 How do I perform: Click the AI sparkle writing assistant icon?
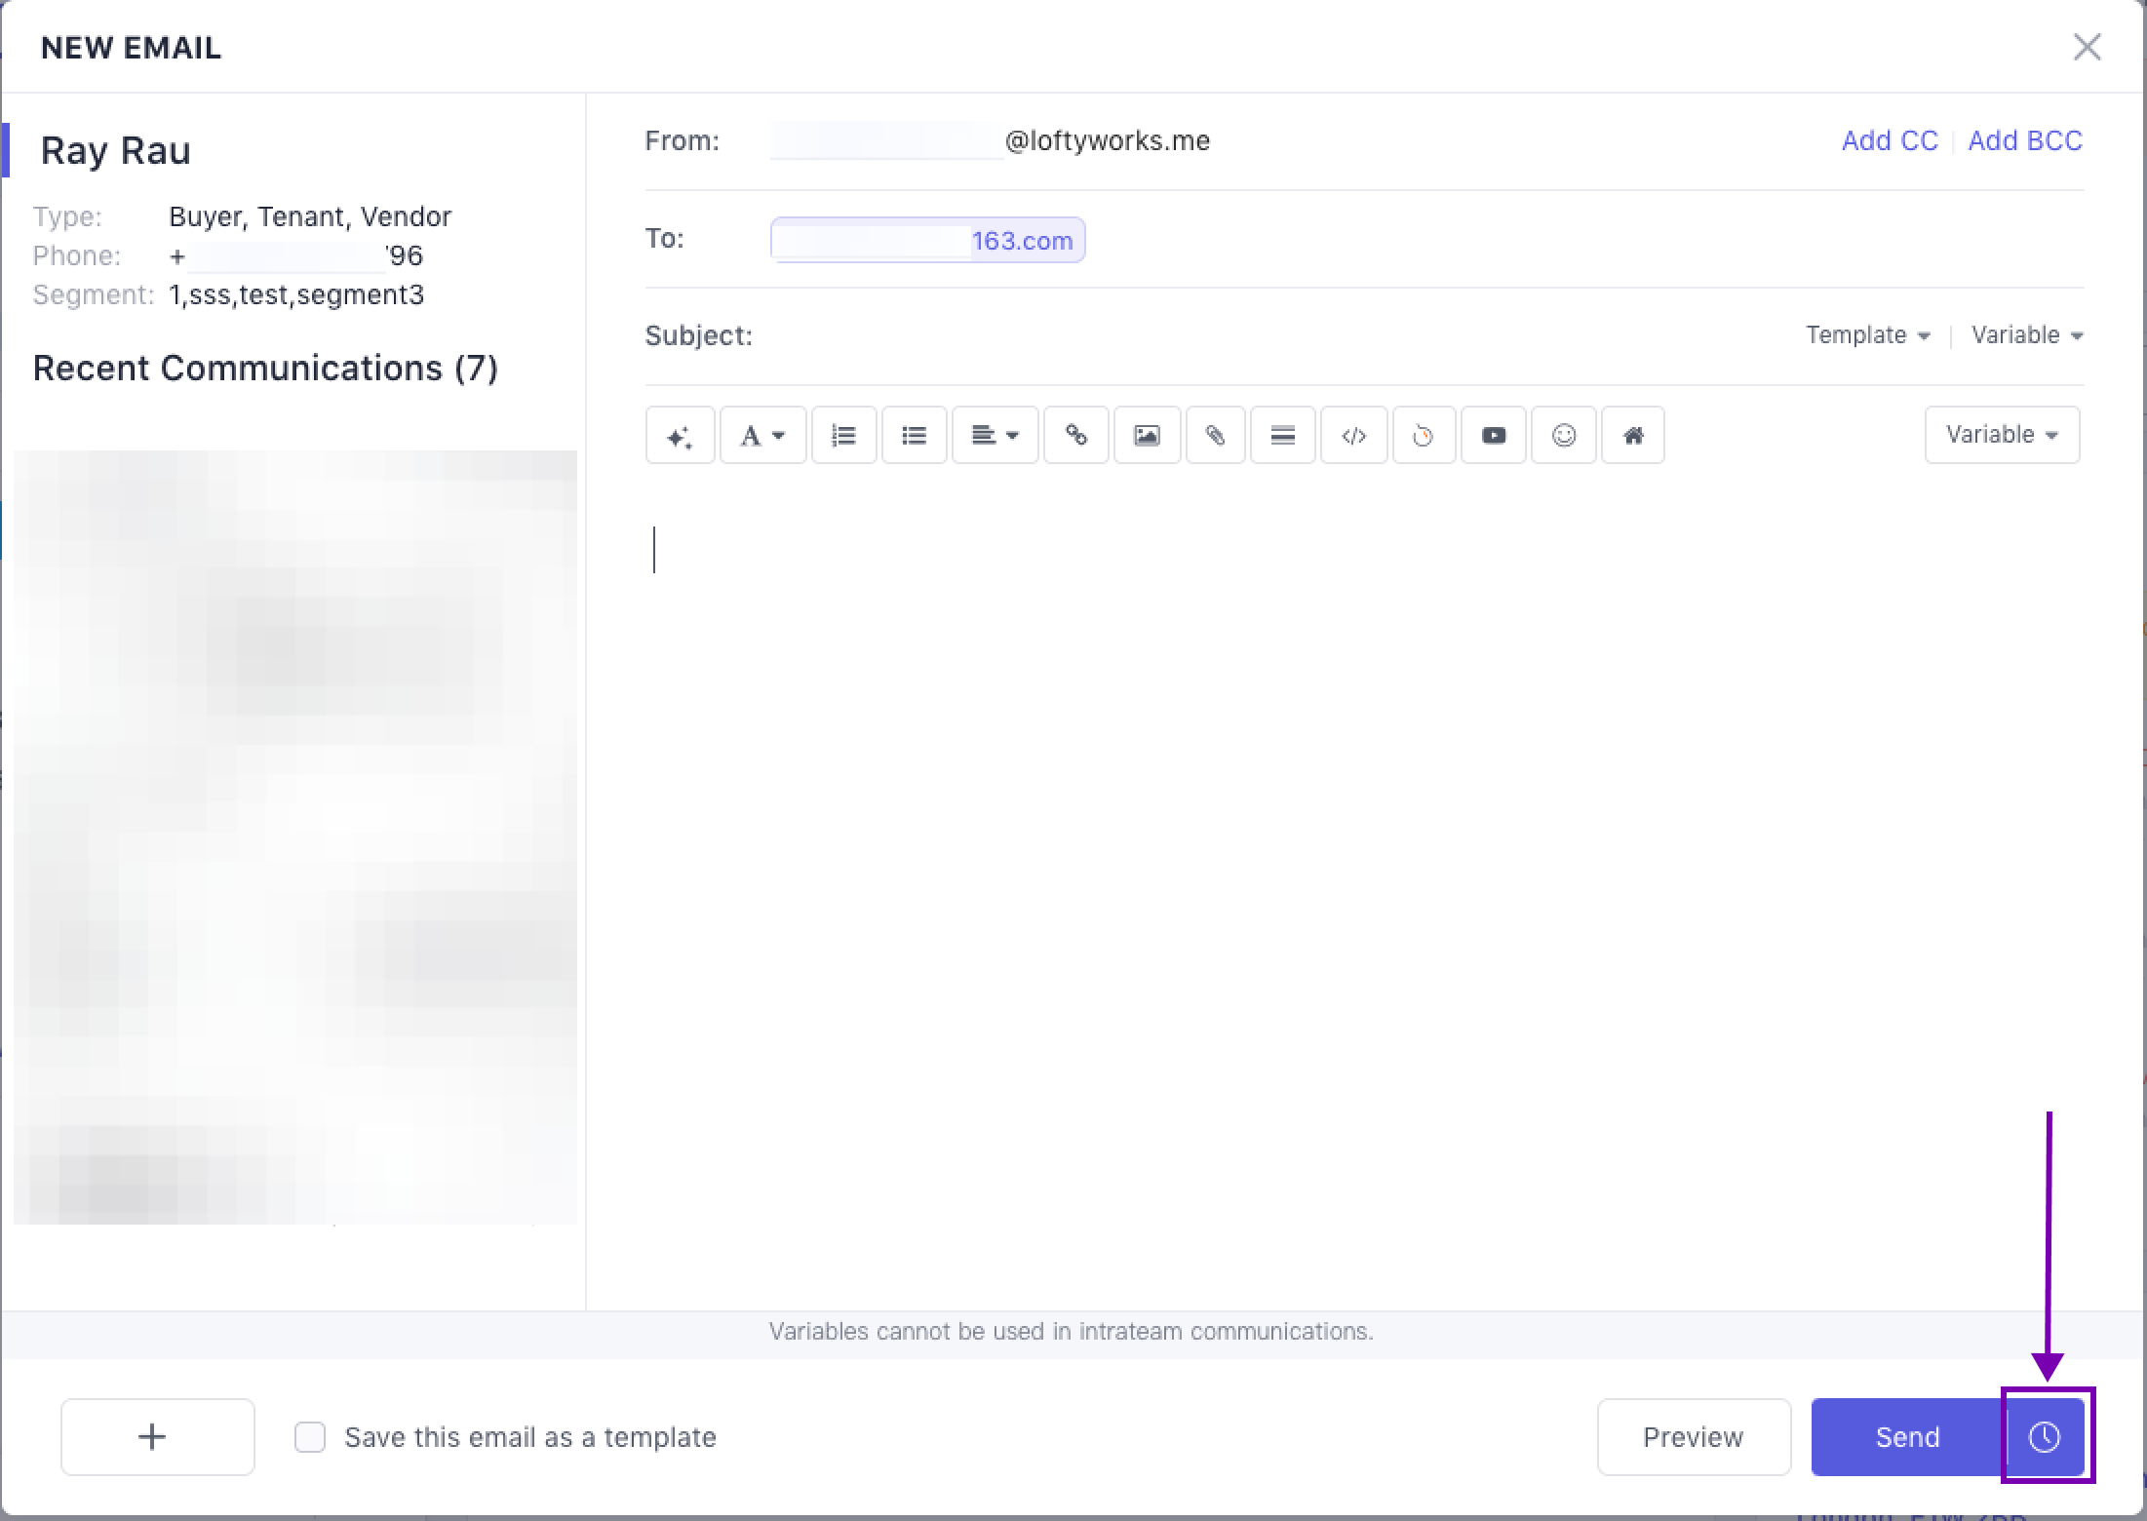680,435
